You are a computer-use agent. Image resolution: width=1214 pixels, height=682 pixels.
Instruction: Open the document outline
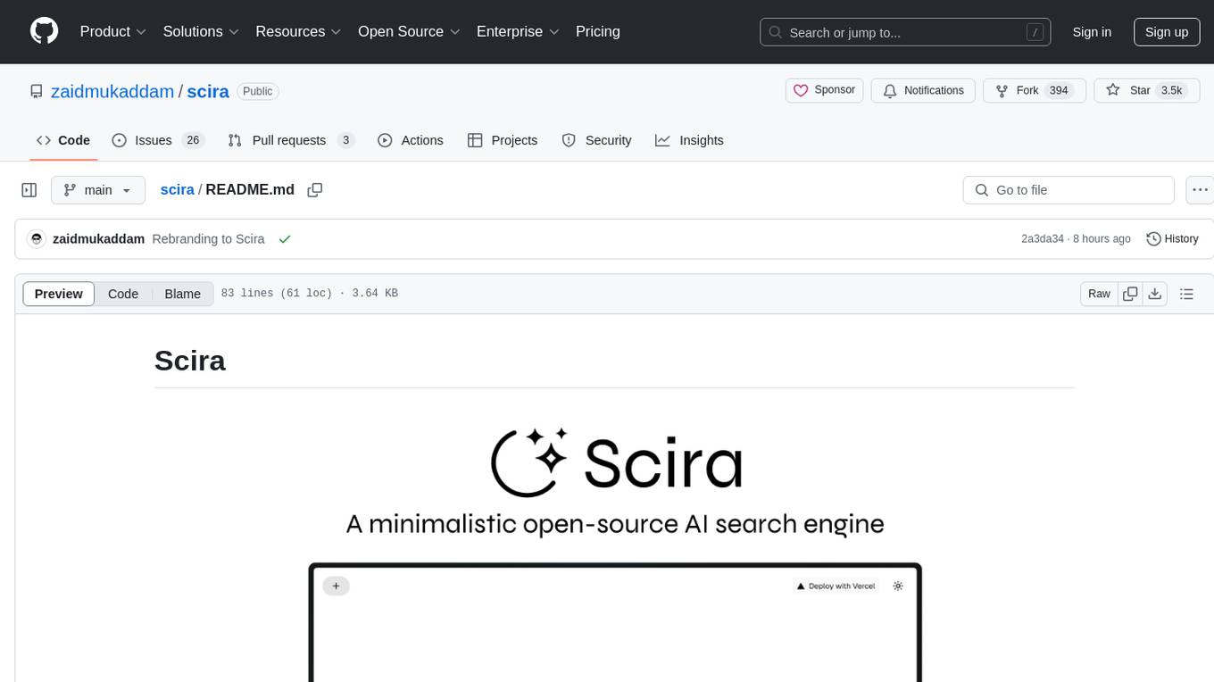pos(1186,294)
